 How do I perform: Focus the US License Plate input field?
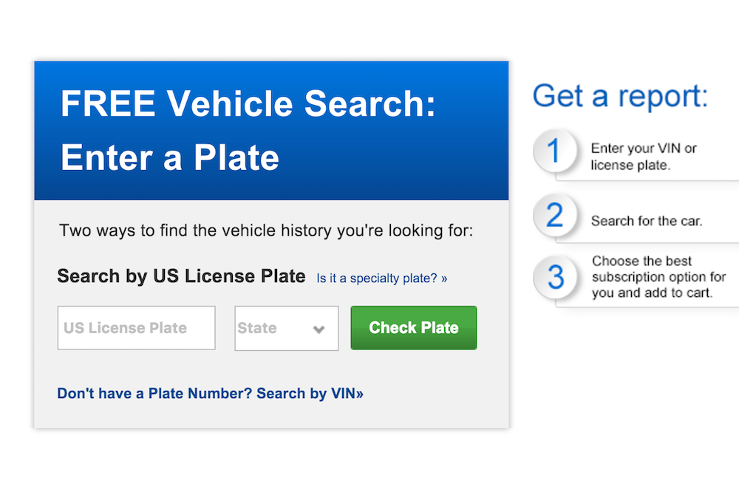click(136, 328)
